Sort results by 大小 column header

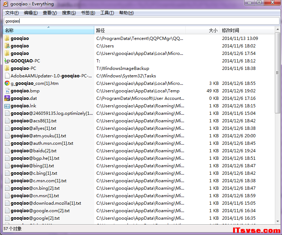202,30
